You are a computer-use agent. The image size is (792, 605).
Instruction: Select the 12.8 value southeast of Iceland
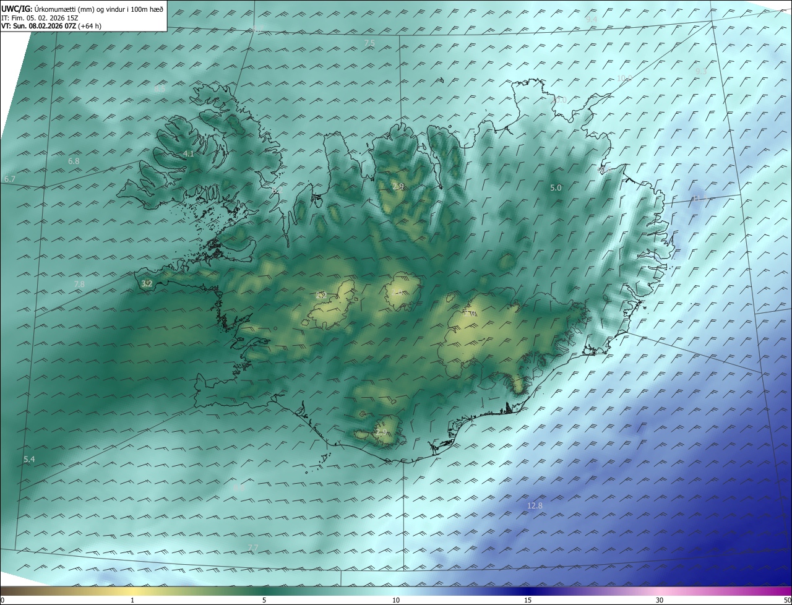tap(535, 505)
